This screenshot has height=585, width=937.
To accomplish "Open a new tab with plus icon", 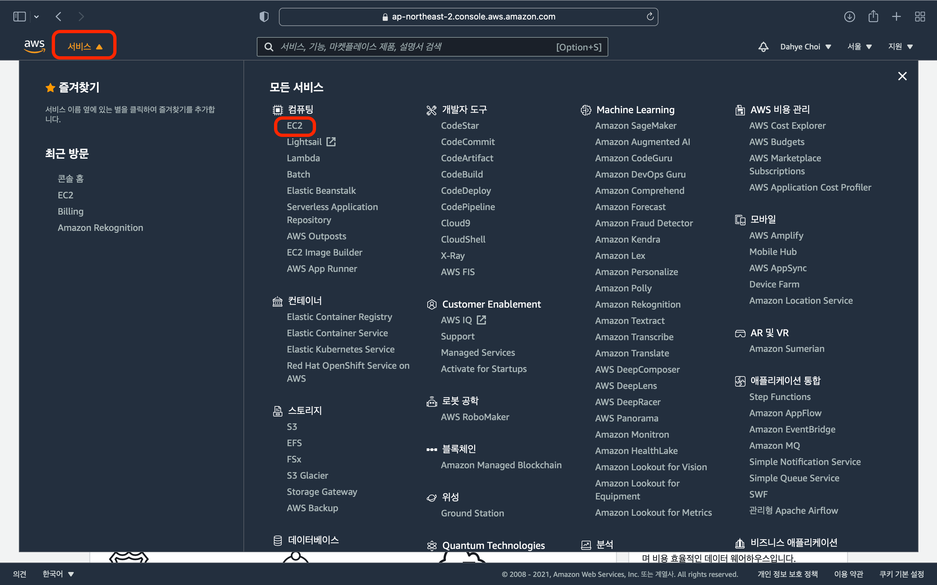I will pos(896,17).
